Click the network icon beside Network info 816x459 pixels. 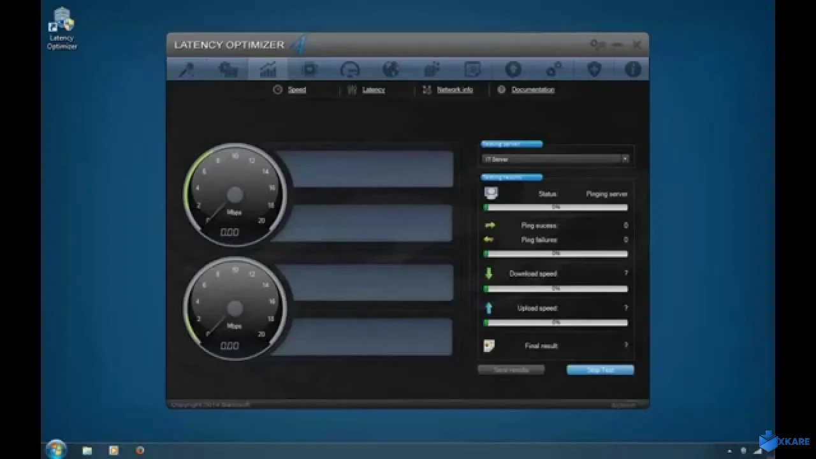pos(427,90)
